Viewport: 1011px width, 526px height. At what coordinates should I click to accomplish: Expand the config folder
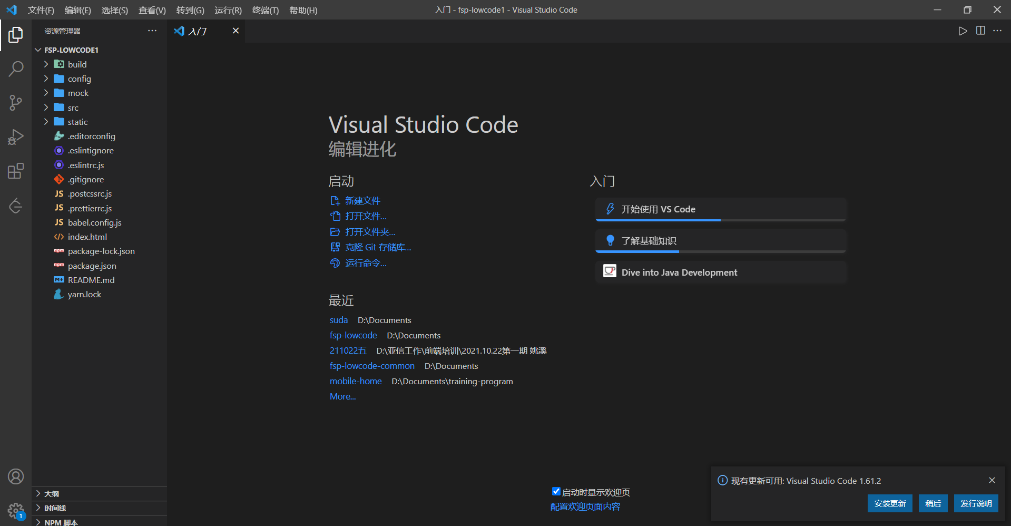coord(46,79)
